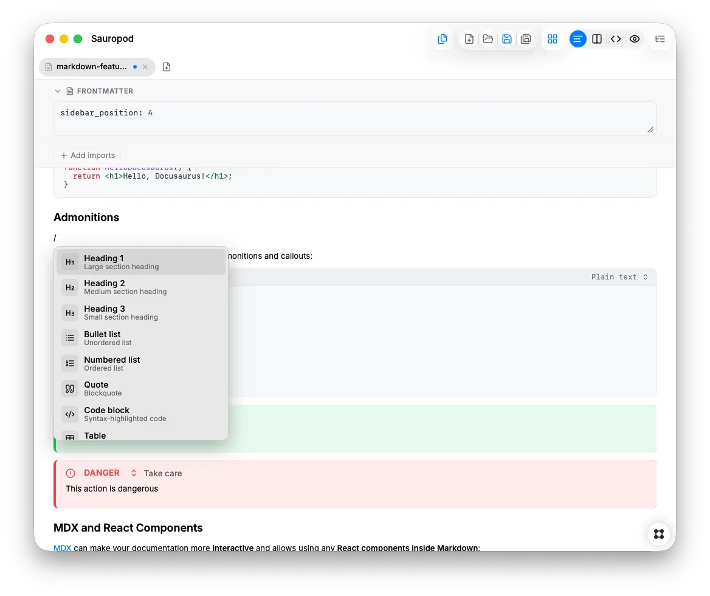Screen dimensions: 710x596
Task: Switch to rich text editor mode
Action: pyautogui.click(x=577, y=39)
